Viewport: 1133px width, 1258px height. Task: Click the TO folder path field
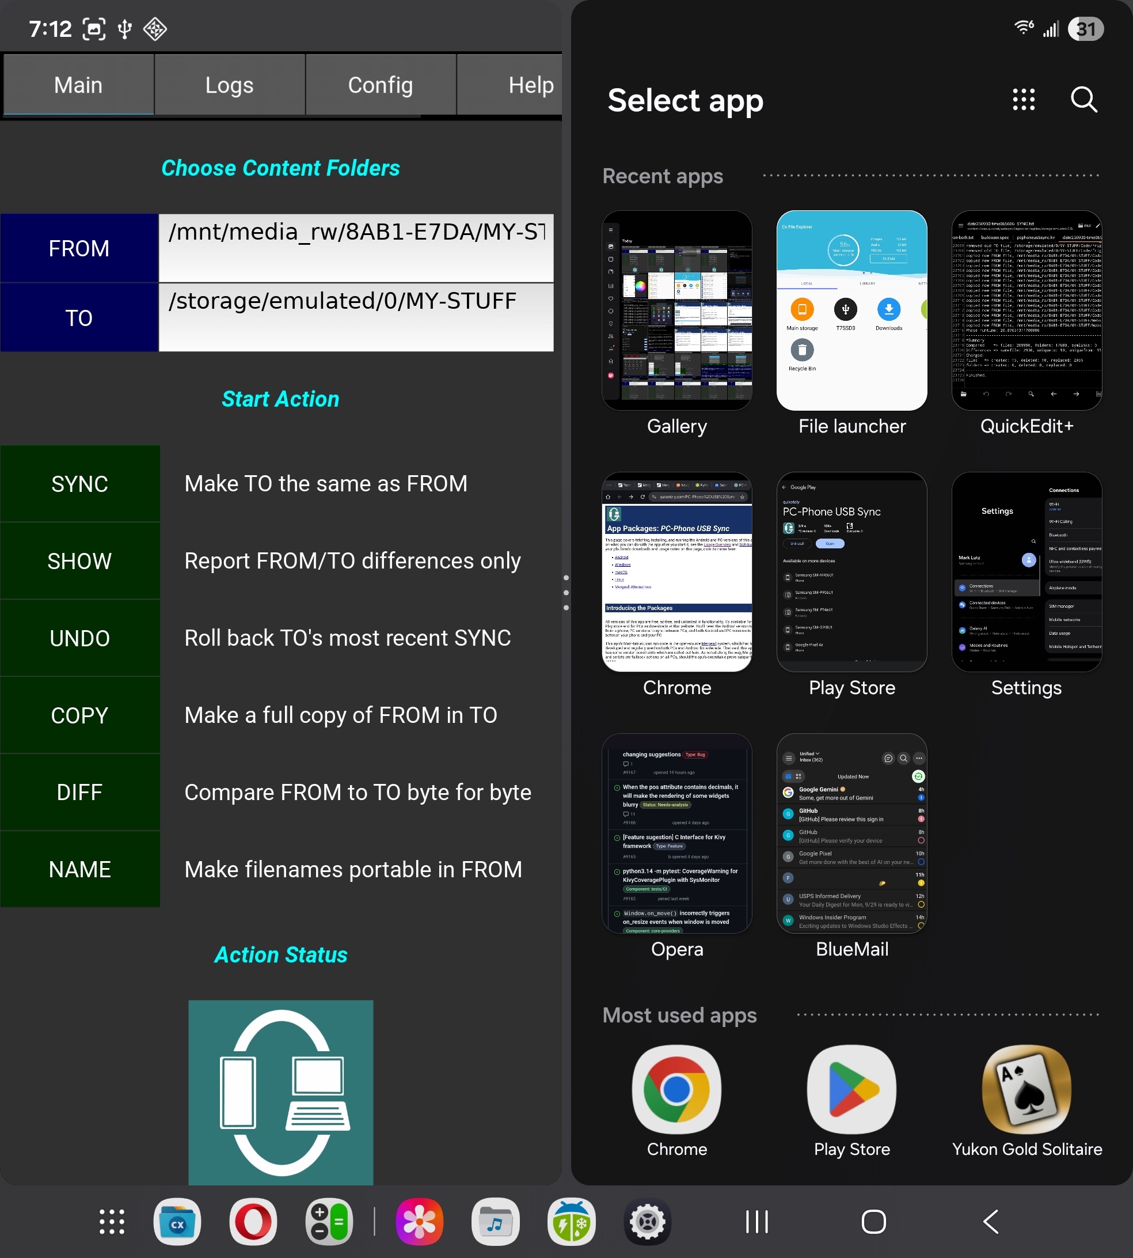click(356, 317)
